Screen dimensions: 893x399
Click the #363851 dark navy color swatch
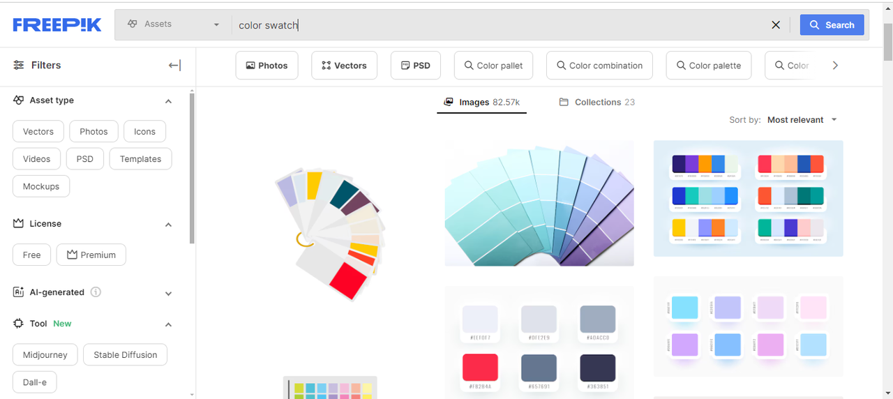click(598, 368)
